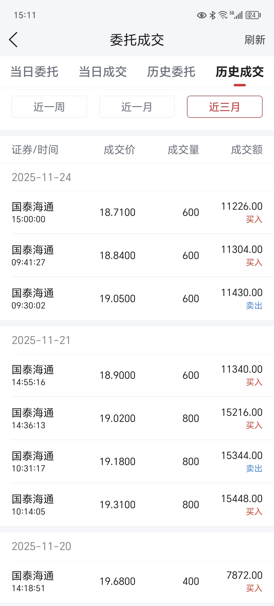Image resolution: width=274 pixels, height=606 pixels.
Task: Open the 当日成交 tab
Action: (x=103, y=72)
